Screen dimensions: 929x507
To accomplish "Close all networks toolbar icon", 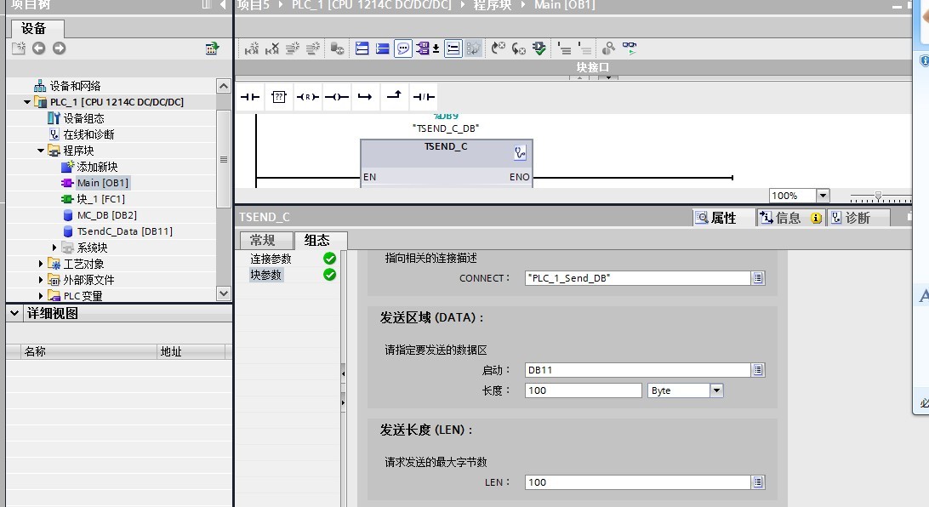I will [x=382, y=48].
